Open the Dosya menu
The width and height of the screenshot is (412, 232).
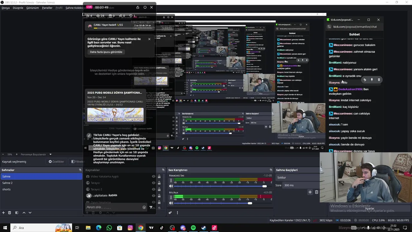[5, 8]
